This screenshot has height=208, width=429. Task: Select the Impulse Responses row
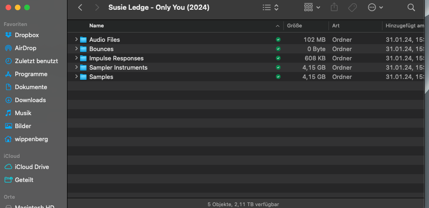[x=116, y=58]
